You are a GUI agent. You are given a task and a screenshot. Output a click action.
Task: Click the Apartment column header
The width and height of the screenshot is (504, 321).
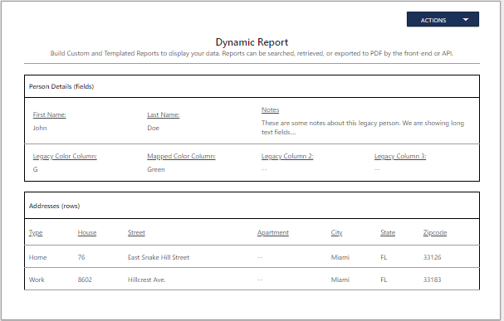point(273,232)
